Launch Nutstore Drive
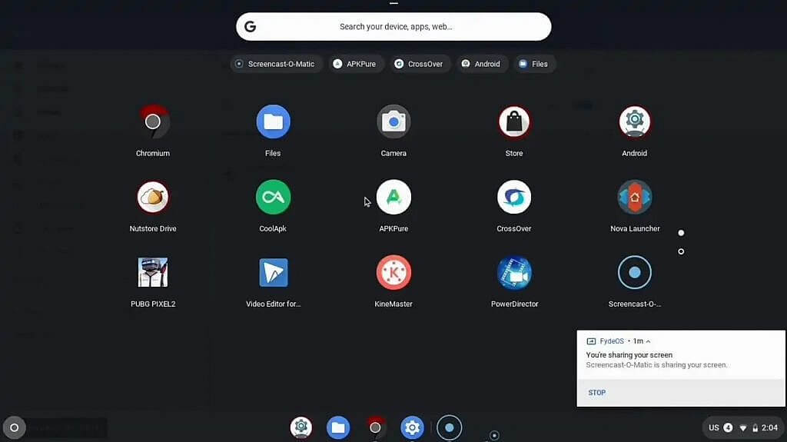 coord(153,197)
